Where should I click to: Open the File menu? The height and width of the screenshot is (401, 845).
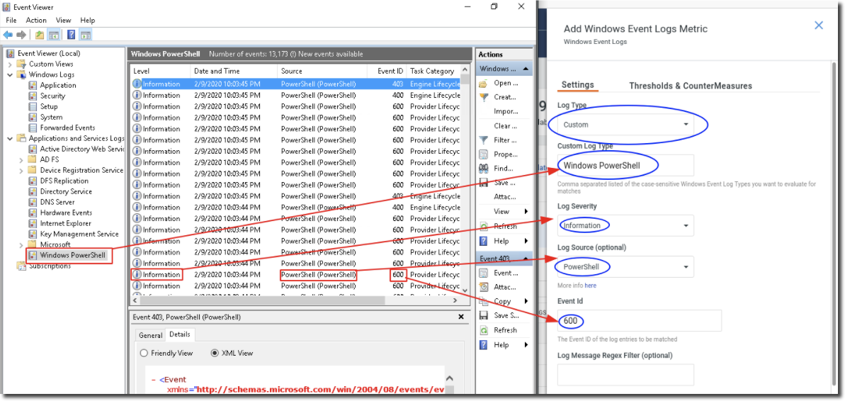pos(11,20)
